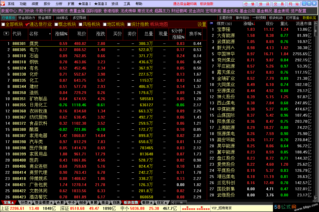Check the 统计指数 checkbox
This screenshot has width=319, height=212.
tap(129, 24)
